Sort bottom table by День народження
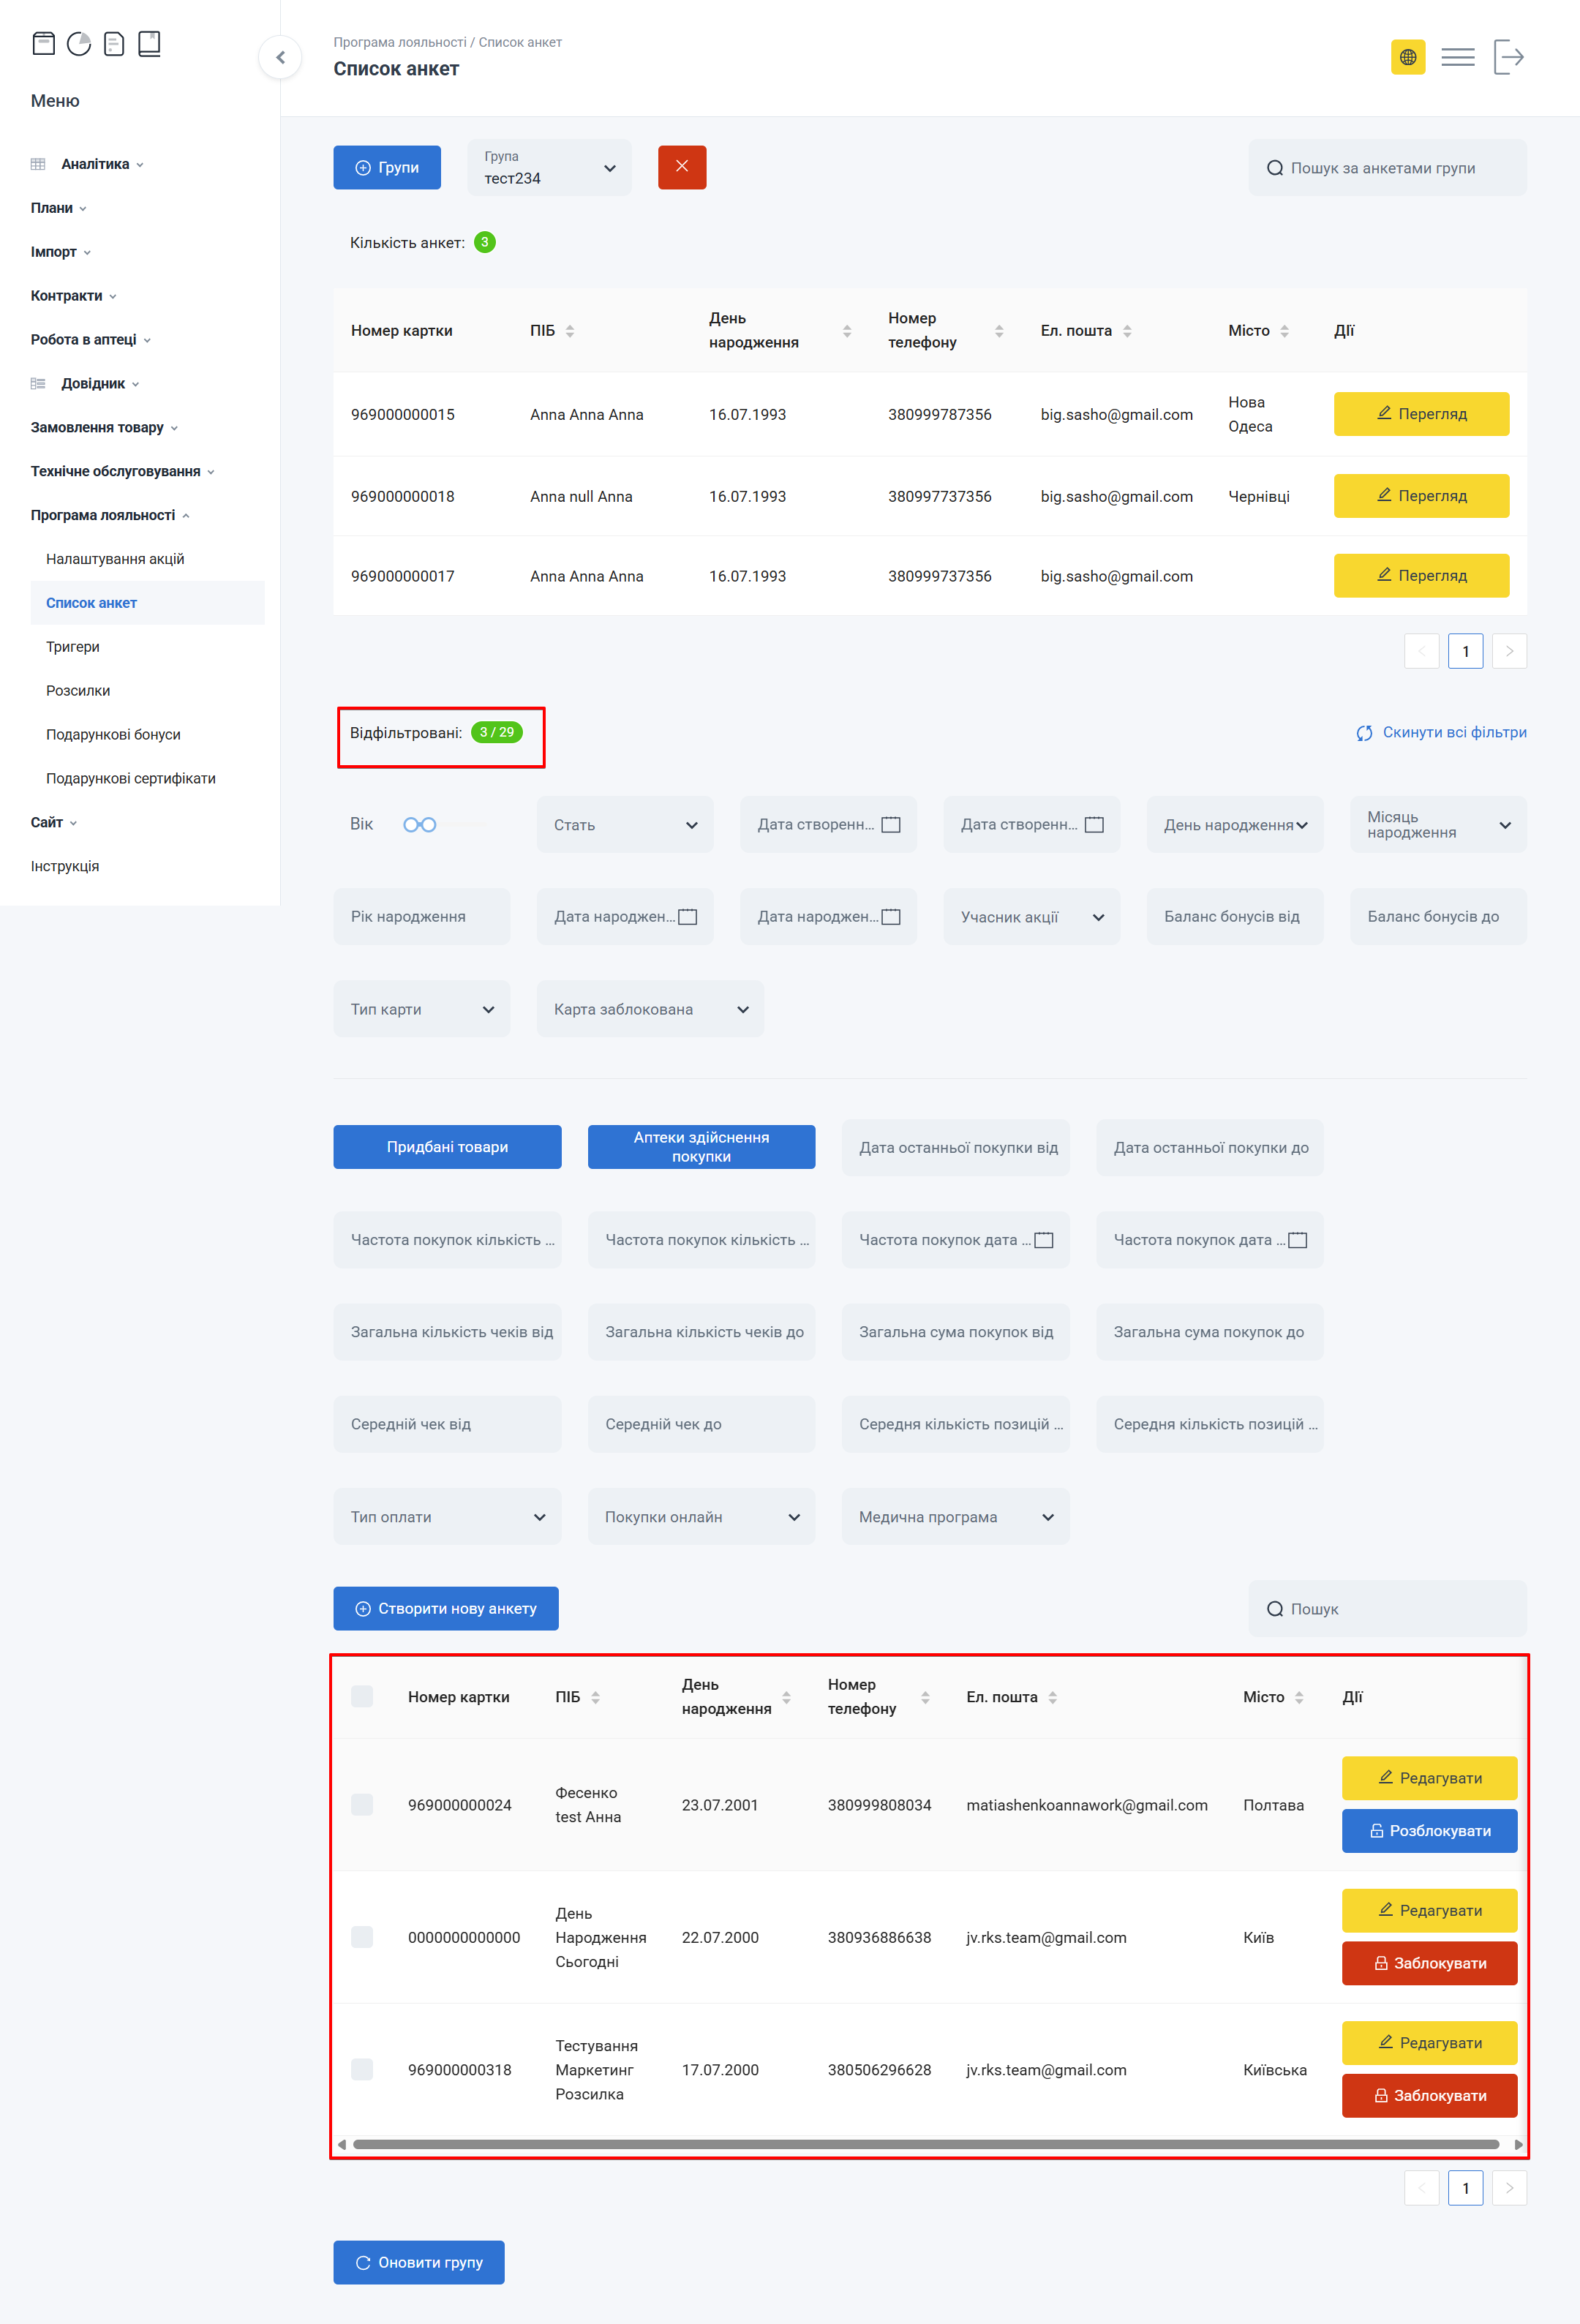This screenshot has height=2324, width=1580. pos(786,1697)
